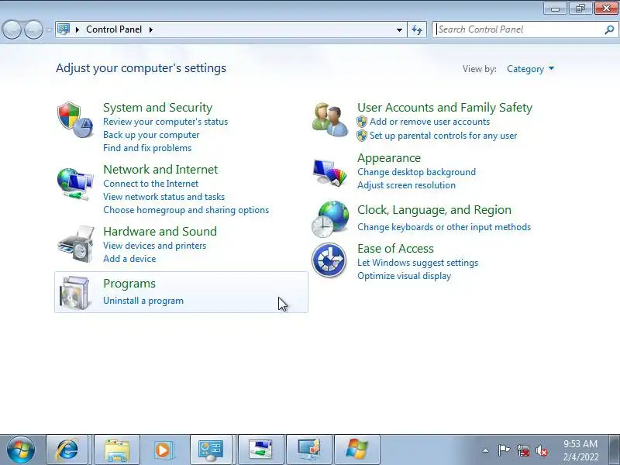Expand the address bar history dropdown

[x=399, y=29]
